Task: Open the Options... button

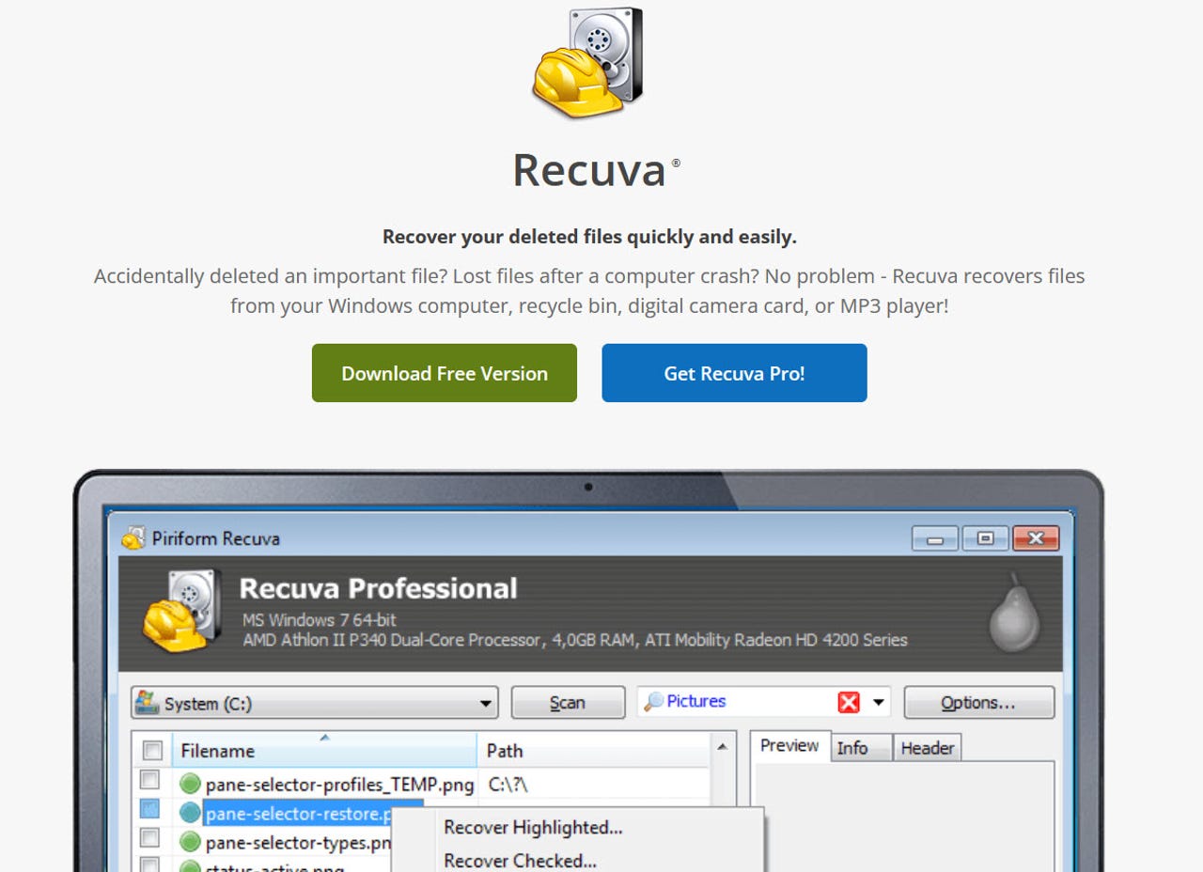Action: [978, 703]
